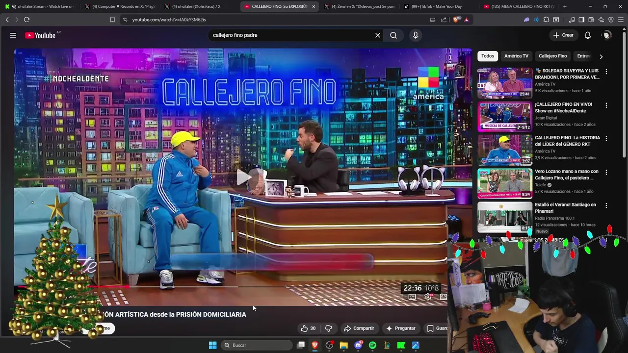Image resolution: width=628 pixels, height=353 pixels.
Task: Bookmark this page in the address bar
Action: point(112,20)
